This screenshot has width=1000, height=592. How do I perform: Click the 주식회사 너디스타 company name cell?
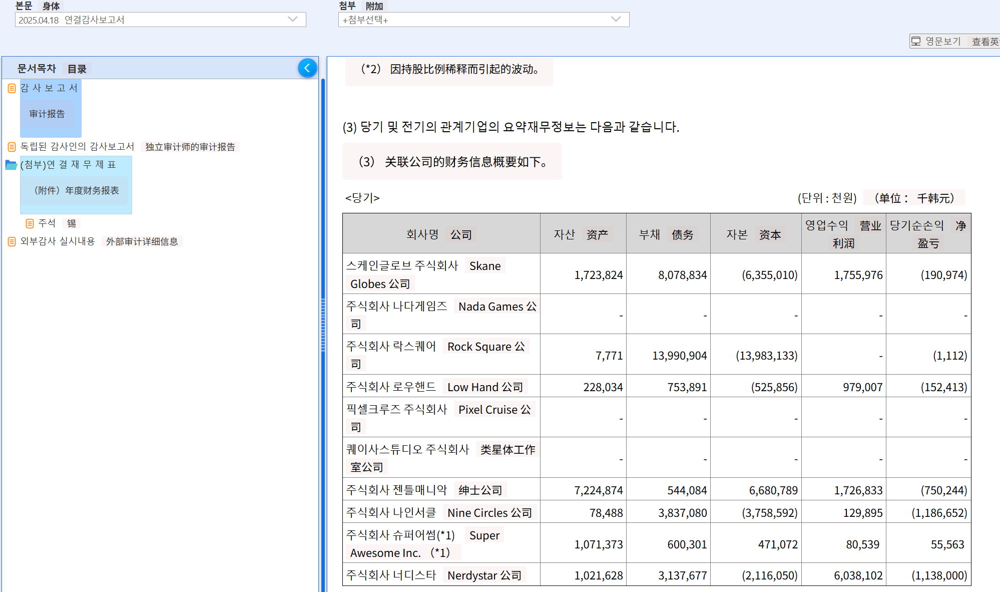coord(441,575)
